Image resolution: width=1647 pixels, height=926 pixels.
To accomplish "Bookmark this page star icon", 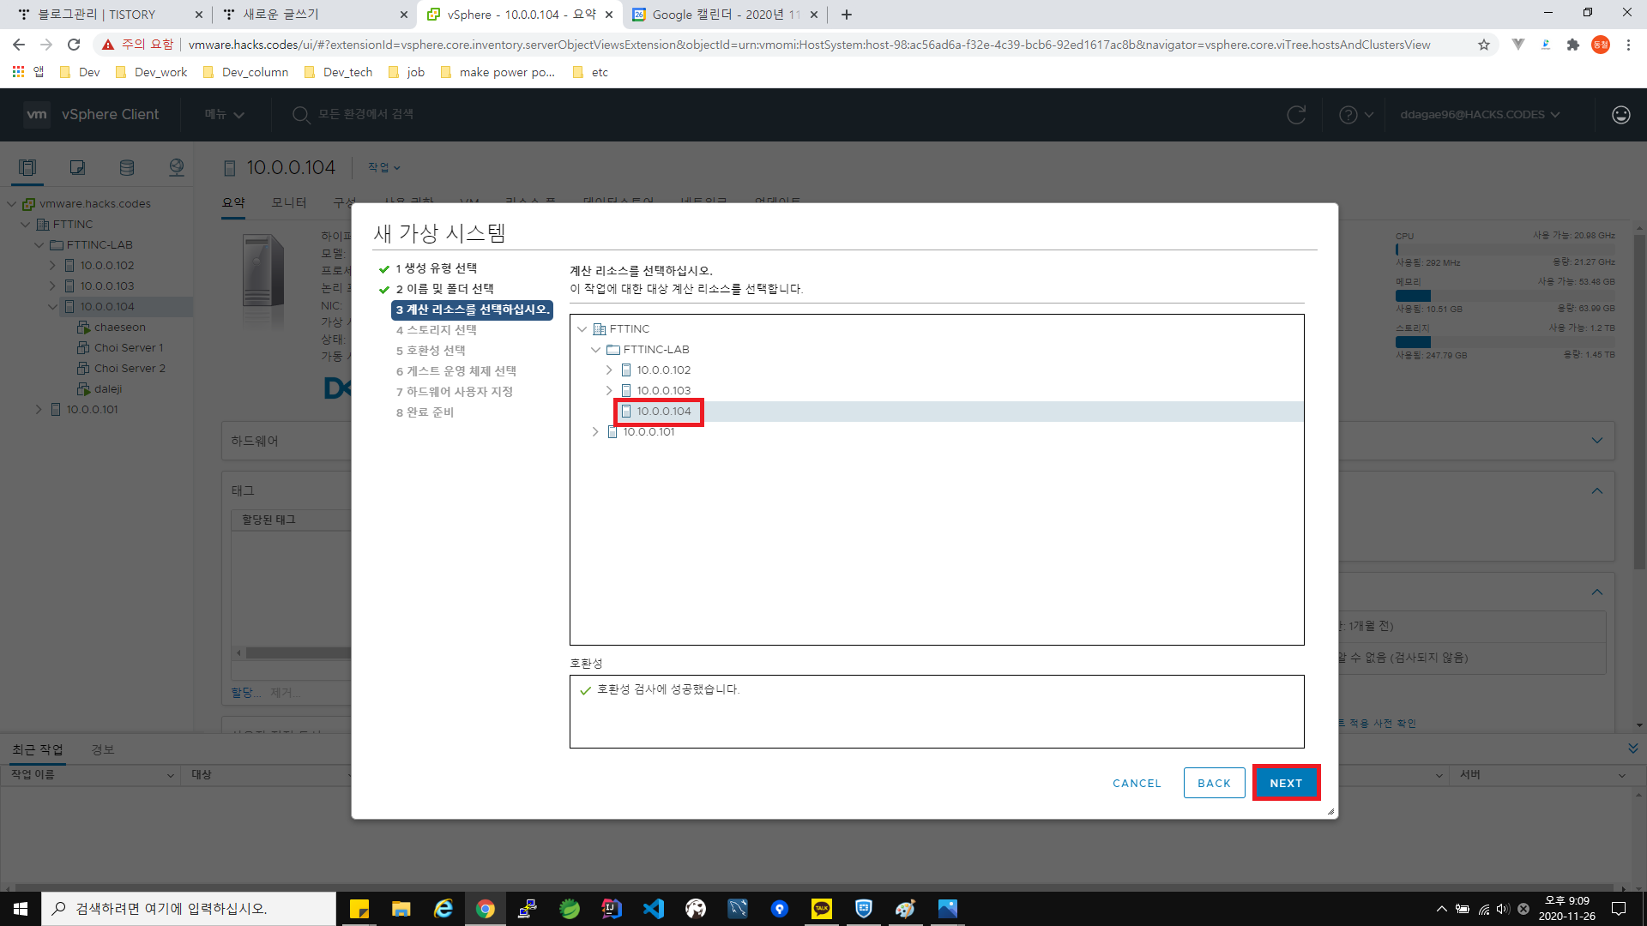I will click(x=1483, y=45).
